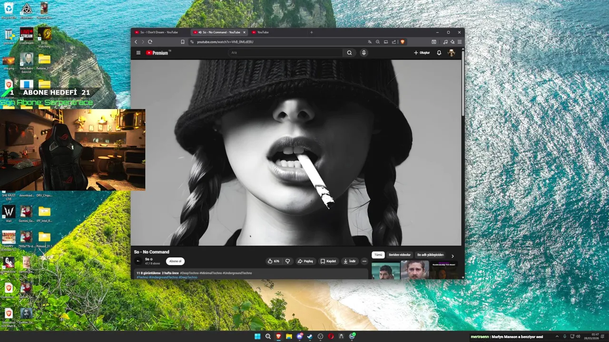This screenshot has height=342, width=609.
Task: Open Windows taskbar search
Action: click(x=268, y=336)
